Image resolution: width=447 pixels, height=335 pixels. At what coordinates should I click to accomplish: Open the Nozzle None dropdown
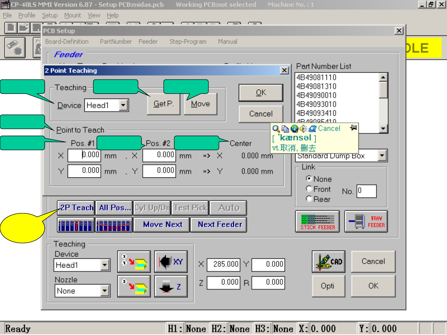click(105, 291)
